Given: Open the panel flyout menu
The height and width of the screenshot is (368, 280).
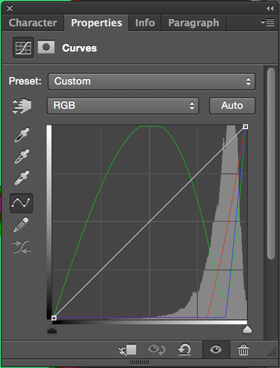Looking at the screenshot, I should (267, 22).
